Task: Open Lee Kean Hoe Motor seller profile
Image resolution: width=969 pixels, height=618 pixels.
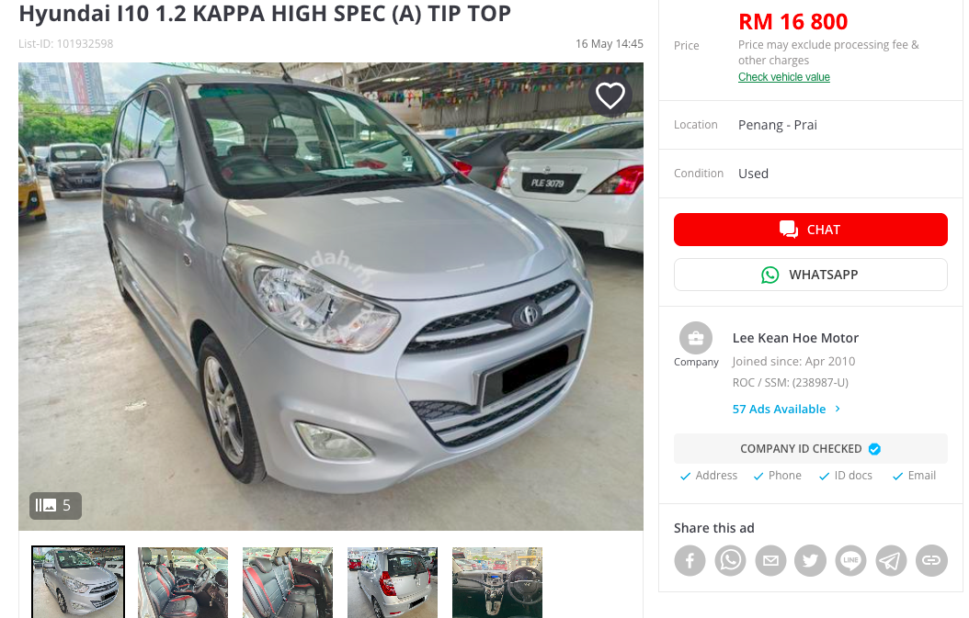Action: 795,338
